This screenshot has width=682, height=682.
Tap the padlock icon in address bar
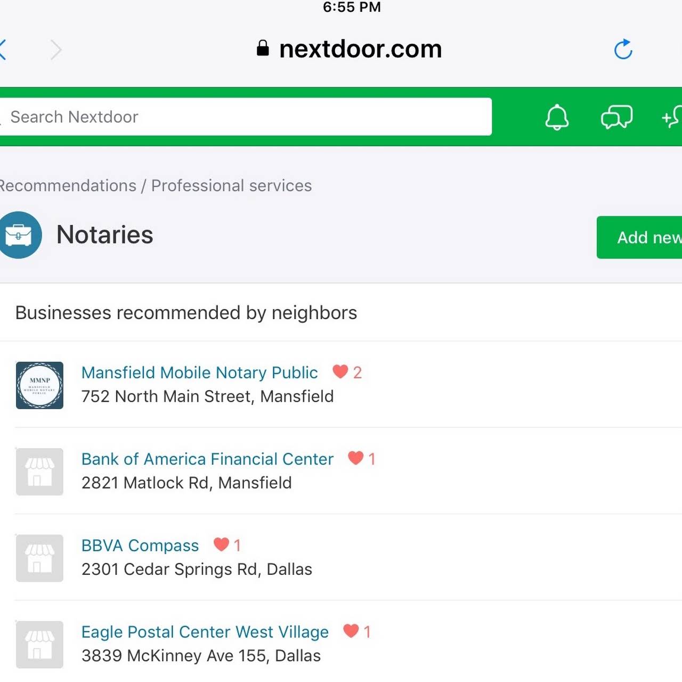[x=263, y=48]
